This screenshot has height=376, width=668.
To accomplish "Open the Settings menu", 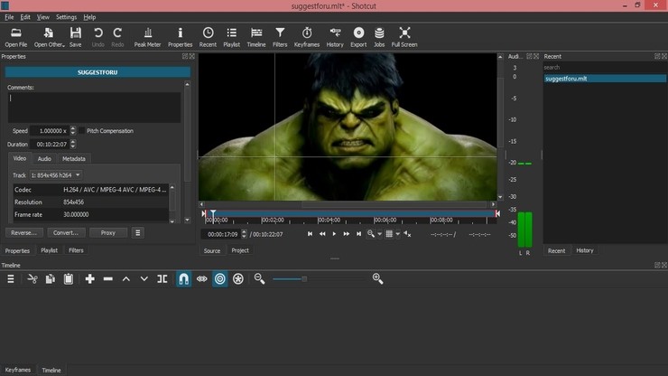I will tap(67, 17).
